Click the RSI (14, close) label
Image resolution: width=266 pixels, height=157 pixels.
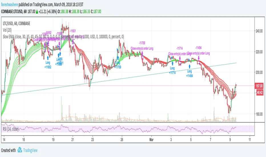coord(11,129)
